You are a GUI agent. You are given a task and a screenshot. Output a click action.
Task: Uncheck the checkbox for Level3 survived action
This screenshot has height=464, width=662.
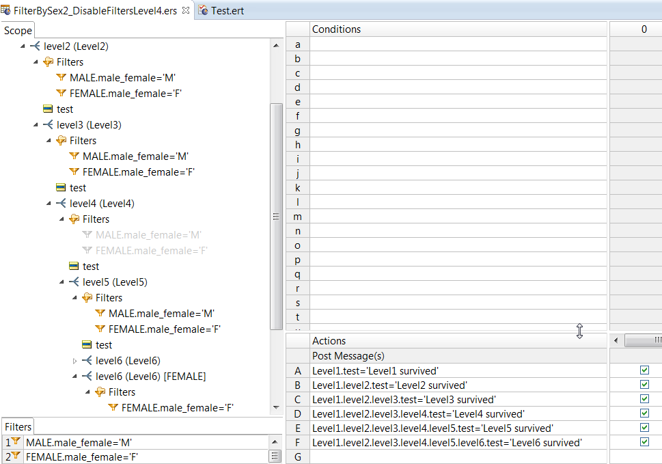coord(644,399)
